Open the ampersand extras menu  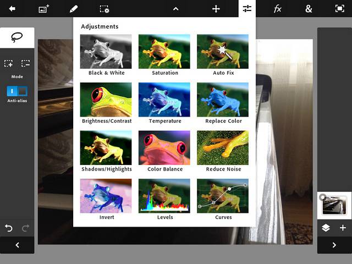tap(309, 9)
